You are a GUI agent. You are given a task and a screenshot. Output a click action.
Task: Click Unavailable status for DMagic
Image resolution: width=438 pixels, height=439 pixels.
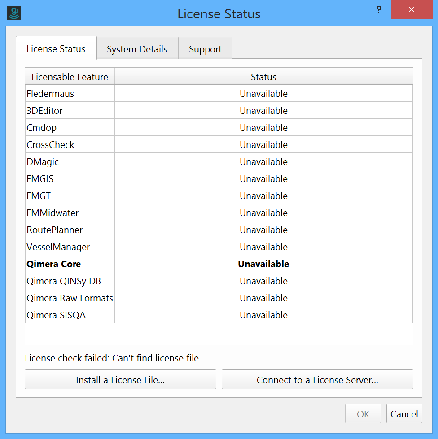(264, 162)
